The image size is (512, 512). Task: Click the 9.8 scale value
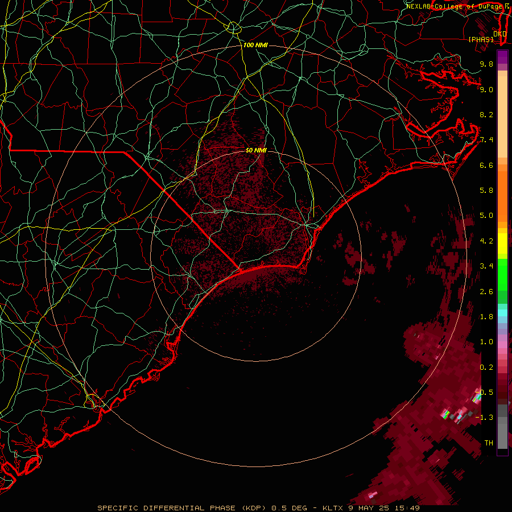tap(486, 64)
